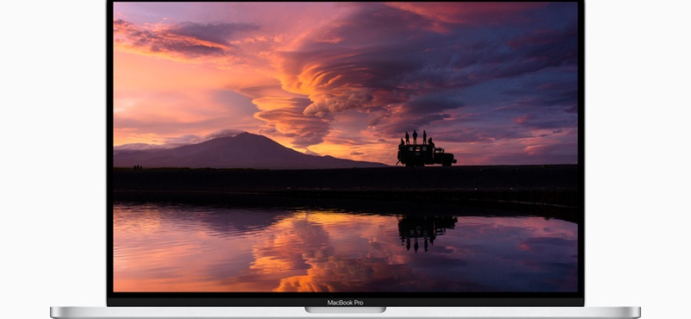Click the lid opening notch on laptop base
The image size is (691, 319).
(x=345, y=310)
